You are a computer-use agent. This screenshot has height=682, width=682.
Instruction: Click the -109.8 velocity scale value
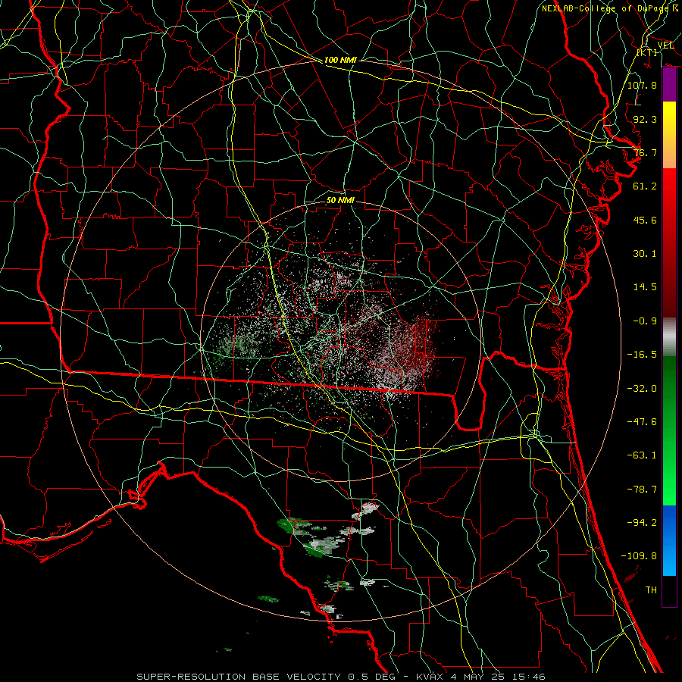point(639,556)
